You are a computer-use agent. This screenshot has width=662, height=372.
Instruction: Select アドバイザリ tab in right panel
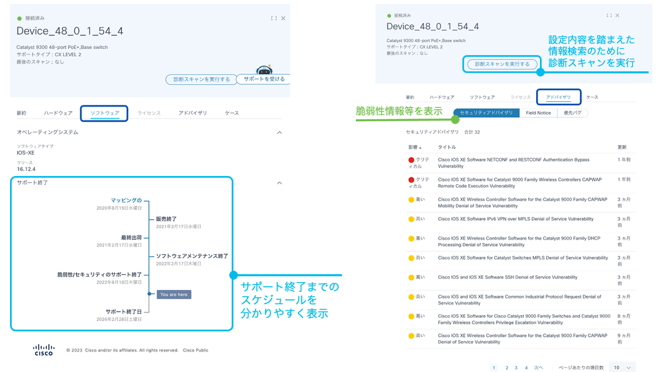point(558,97)
